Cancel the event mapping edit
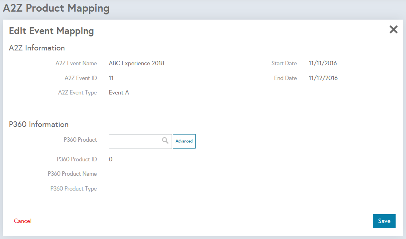This screenshot has height=239, width=406. pyautogui.click(x=23, y=221)
